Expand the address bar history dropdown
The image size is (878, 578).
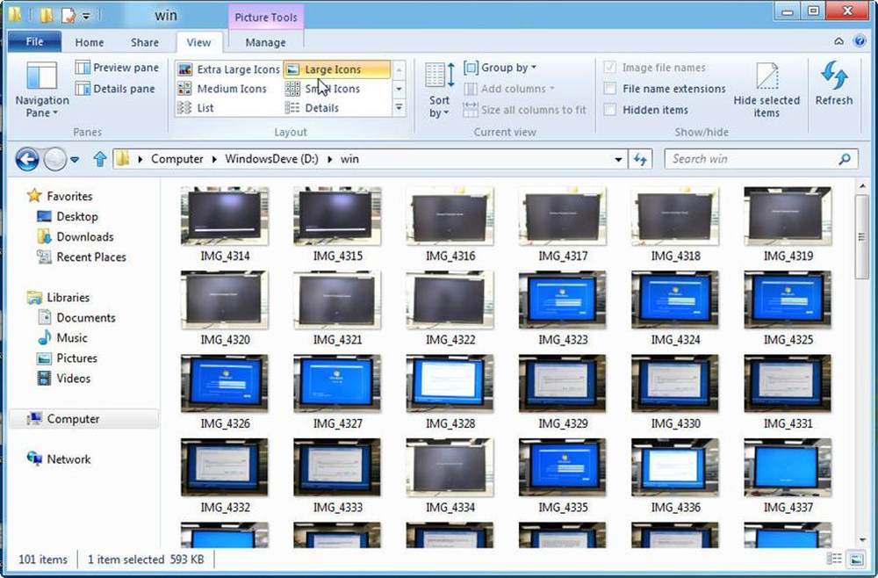pyautogui.click(x=619, y=159)
